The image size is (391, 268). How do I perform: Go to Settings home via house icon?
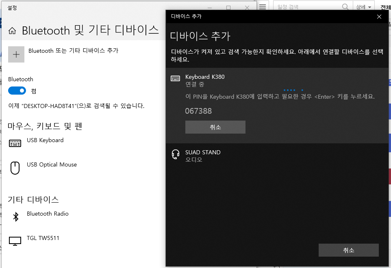(x=12, y=30)
